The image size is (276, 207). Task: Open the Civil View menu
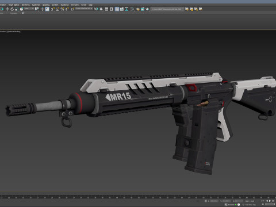tap(75, 5)
